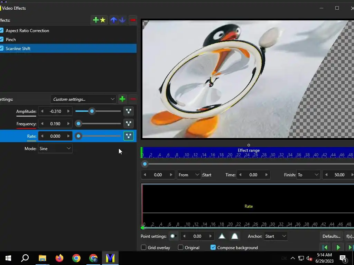
Task: Disable Compose background checkbox
Action: pos(213,247)
